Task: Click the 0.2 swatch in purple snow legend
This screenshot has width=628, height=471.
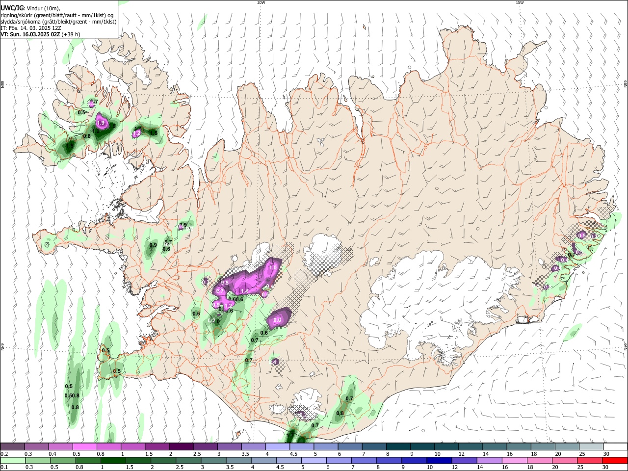Action: click(x=13, y=446)
